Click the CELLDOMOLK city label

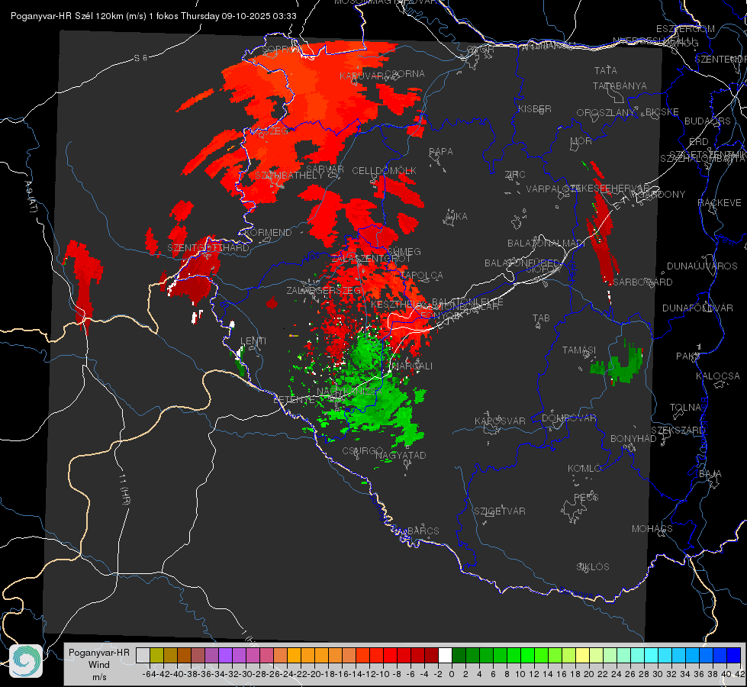pos(385,171)
